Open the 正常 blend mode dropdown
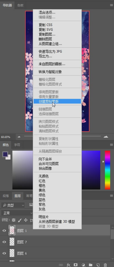Viewport: 114px width, 267px height. click(x=17, y=213)
